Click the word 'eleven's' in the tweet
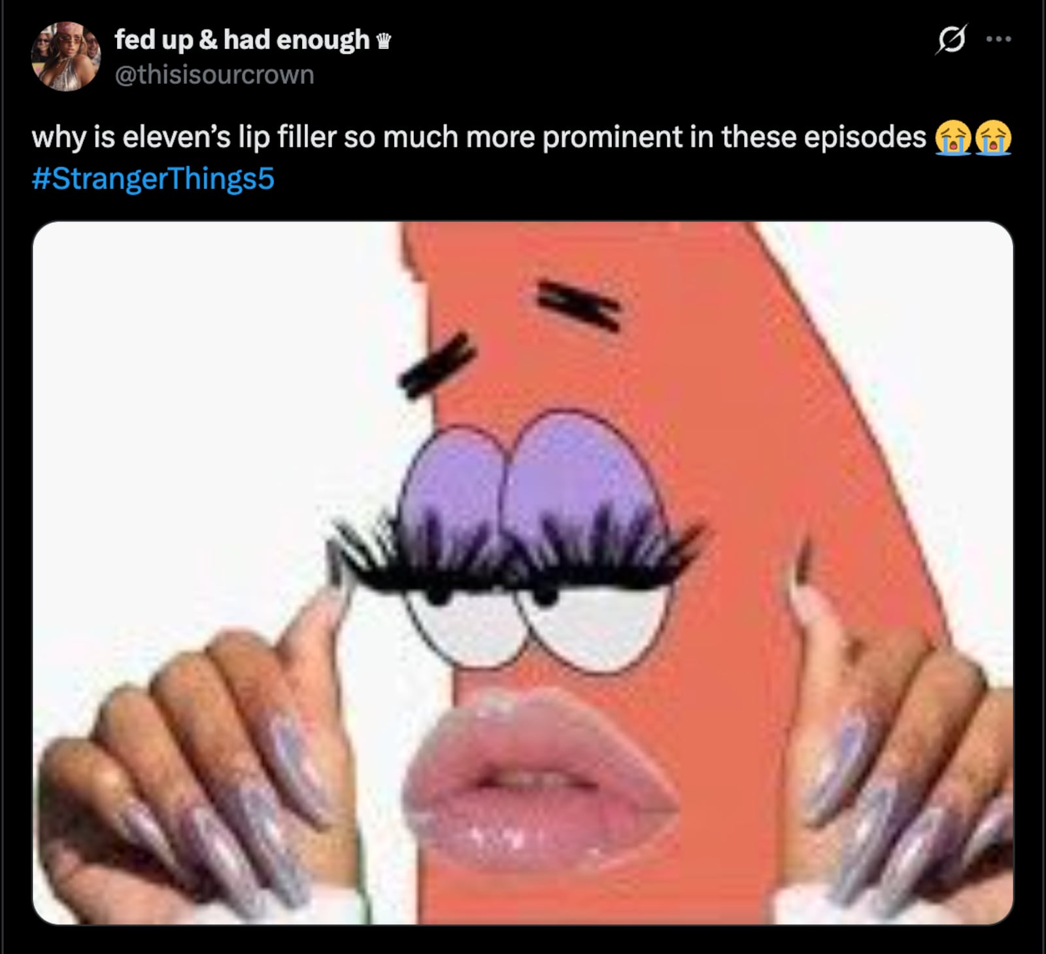The height and width of the screenshot is (954, 1046). (x=177, y=137)
